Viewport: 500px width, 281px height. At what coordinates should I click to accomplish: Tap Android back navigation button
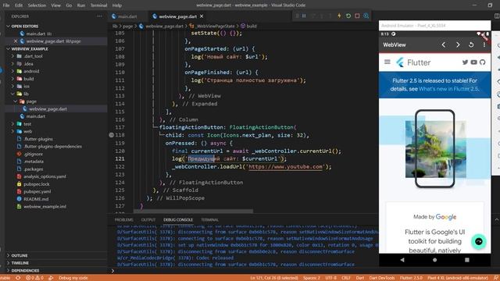pos(402,260)
